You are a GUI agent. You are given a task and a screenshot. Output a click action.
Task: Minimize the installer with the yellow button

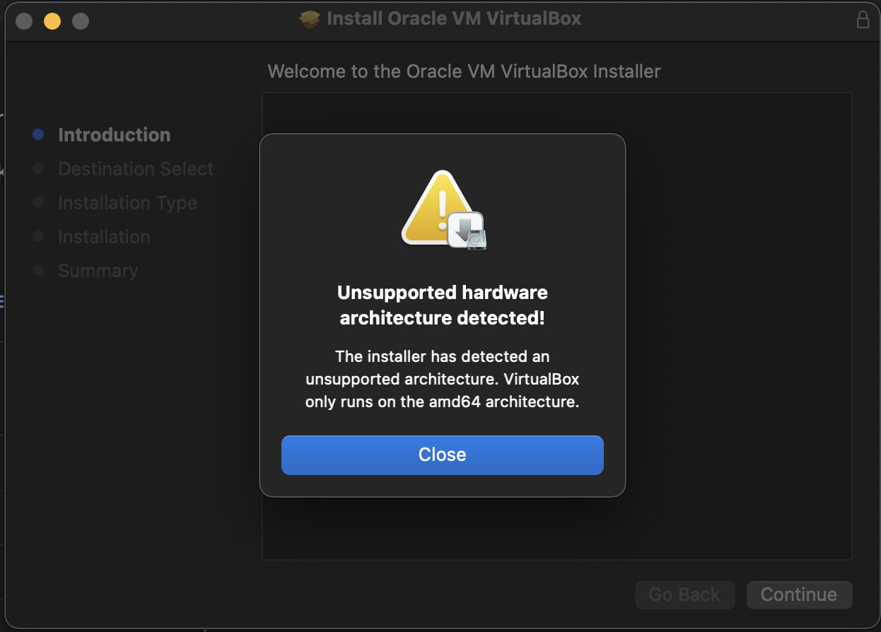coord(52,21)
